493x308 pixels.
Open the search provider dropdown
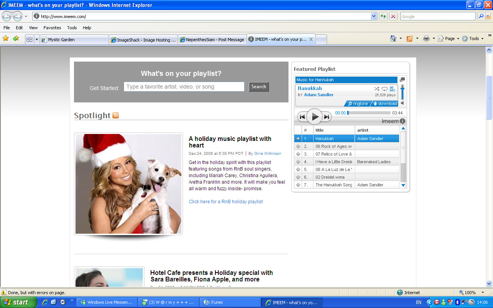coord(488,17)
